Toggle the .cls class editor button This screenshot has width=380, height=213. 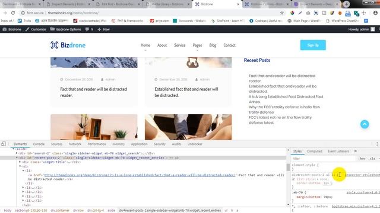pyautogui.click(x=372, y=159)
